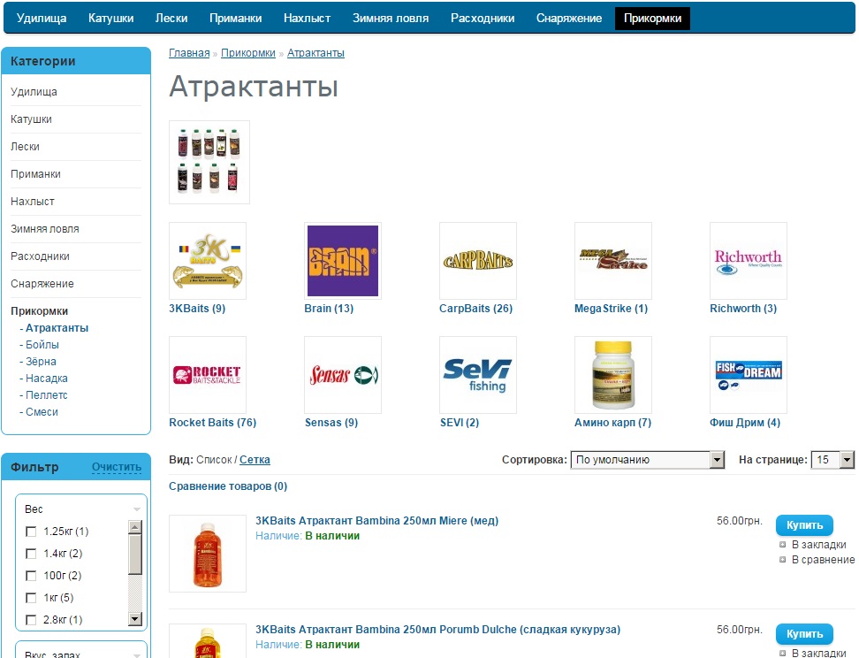Open the Сортировка dropdown

coord(648,460)
